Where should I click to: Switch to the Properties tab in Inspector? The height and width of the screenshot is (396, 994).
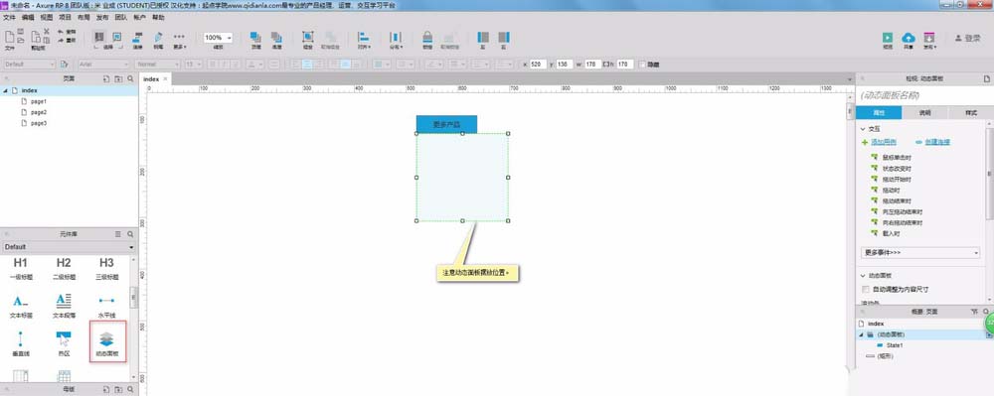pos(879,112)
